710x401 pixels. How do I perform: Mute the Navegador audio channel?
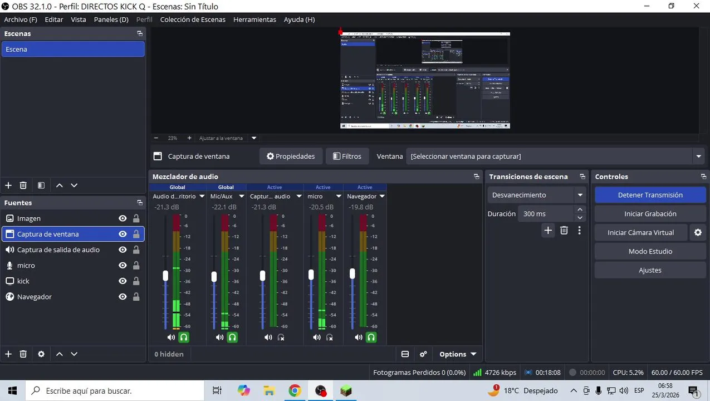click(358, 337)
